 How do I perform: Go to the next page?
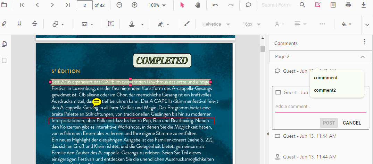tap(52, 5)
